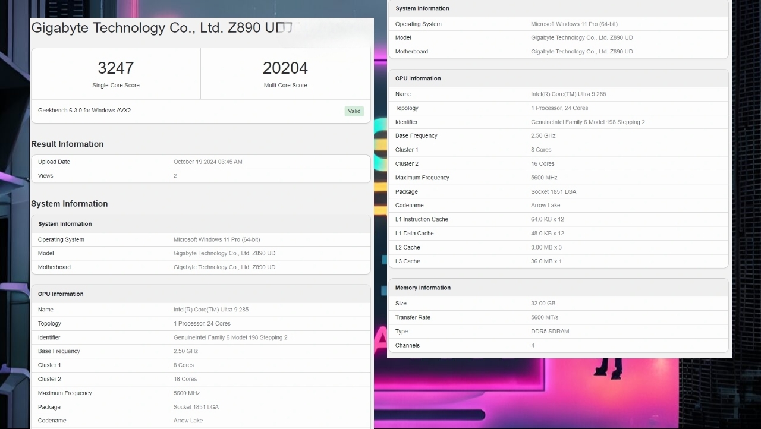The image size is (761, 429).
Task: Click the Views count value 2
Action: (x=175, y=176)
